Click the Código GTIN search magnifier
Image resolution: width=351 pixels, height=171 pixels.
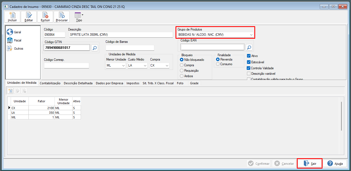point(94,48)
